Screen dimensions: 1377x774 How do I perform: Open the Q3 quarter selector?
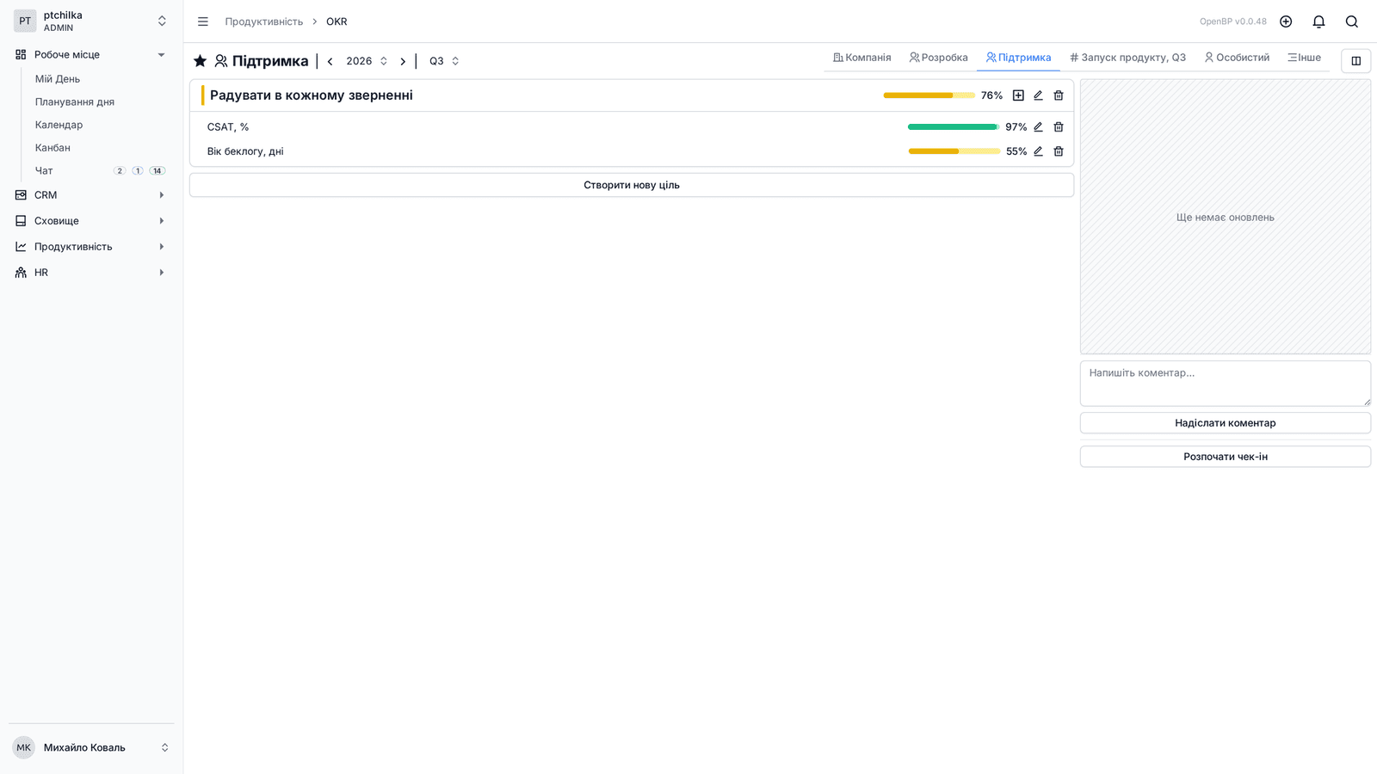(444, 61)
